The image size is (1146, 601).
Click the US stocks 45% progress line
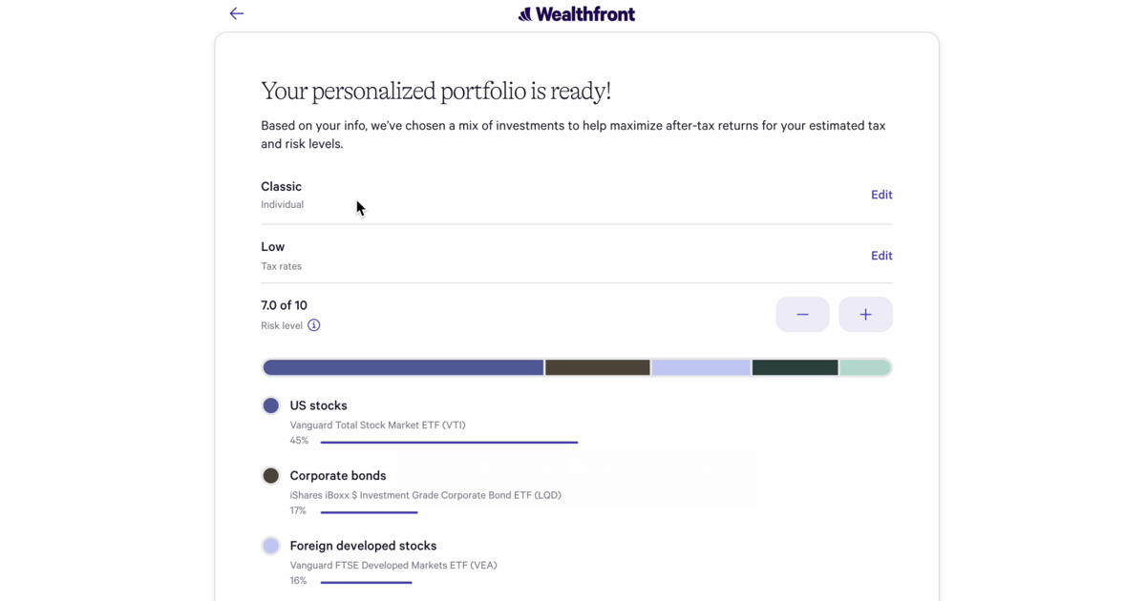(449, 443)
